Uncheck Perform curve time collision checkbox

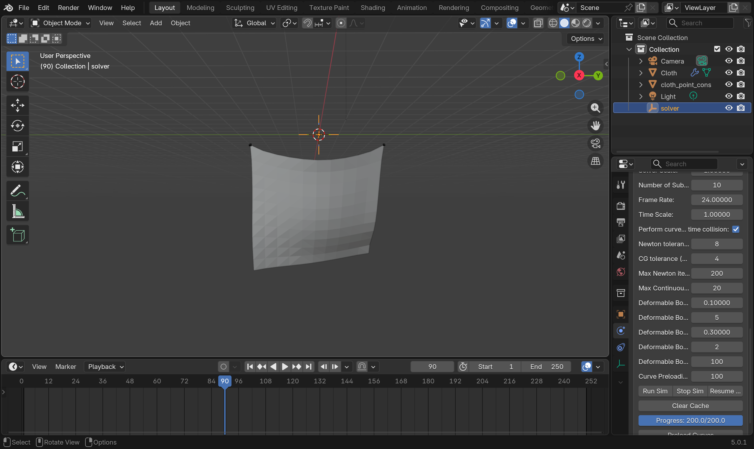pyautogui.click(x=735, y=229)
